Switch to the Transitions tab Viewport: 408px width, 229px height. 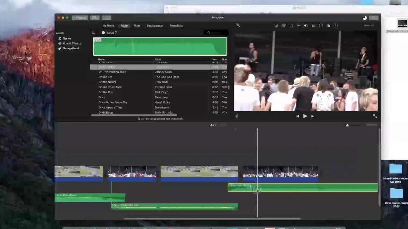pos(176,25)
